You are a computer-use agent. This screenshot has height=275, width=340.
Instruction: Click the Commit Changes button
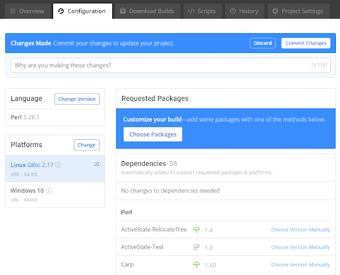[x=306, y=43]
